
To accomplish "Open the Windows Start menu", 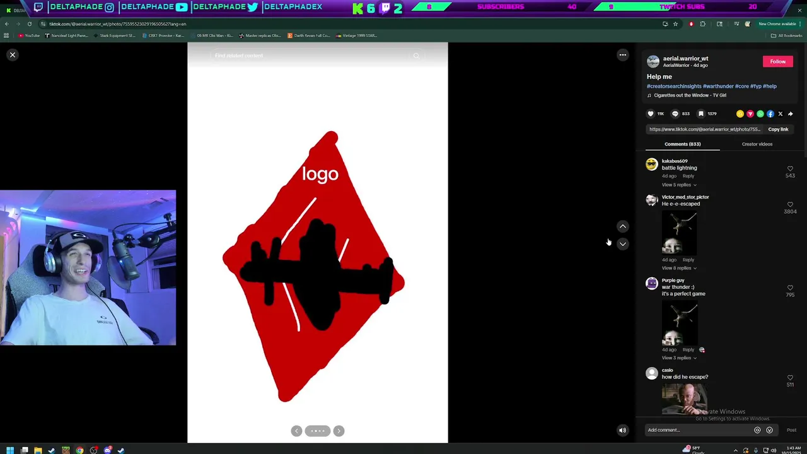I will (10, 450).
